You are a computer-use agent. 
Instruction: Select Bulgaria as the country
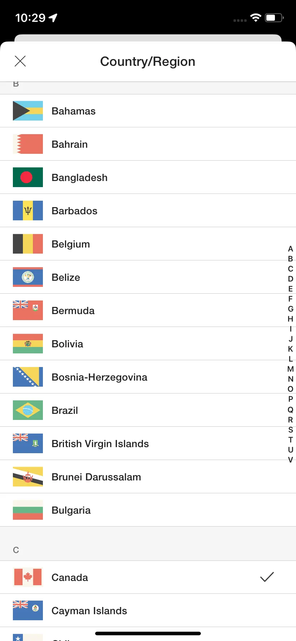[148, 510]
